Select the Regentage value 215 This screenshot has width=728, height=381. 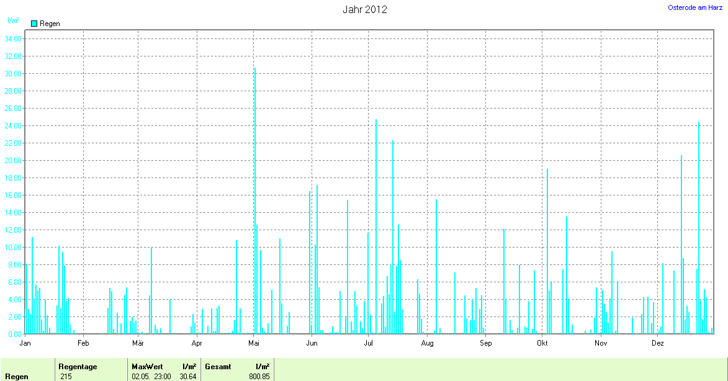(66, 377)
